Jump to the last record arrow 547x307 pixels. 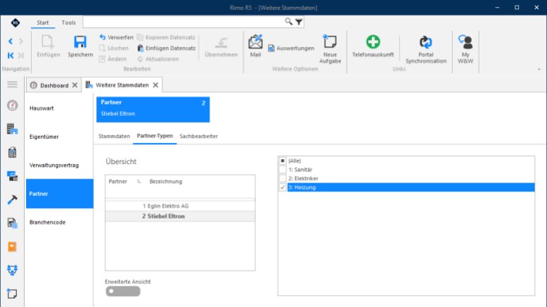point(21,55)
